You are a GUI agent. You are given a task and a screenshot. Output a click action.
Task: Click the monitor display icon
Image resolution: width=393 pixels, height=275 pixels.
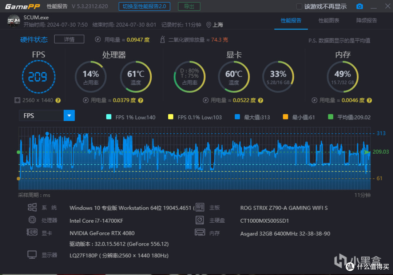(32, 255)
